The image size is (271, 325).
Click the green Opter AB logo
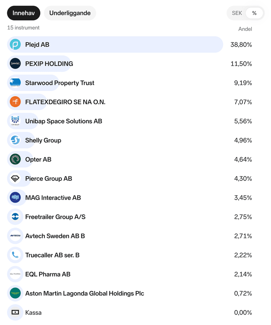point(15,160)
